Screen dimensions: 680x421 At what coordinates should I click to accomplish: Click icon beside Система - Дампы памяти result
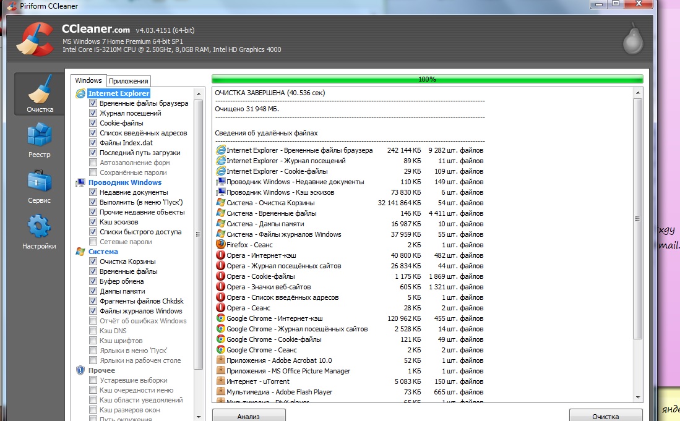click(221, 224)
